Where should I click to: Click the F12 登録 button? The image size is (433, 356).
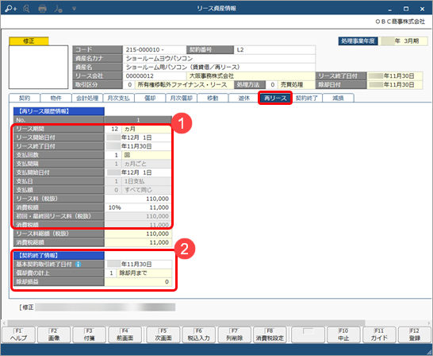pos(415,335)
